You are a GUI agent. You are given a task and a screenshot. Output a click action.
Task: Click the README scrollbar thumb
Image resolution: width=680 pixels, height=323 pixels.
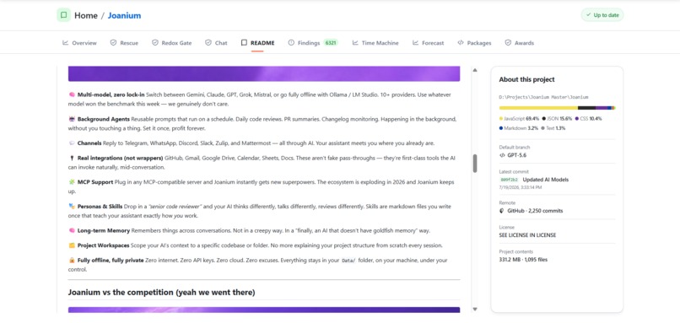(x=475, y=164)
